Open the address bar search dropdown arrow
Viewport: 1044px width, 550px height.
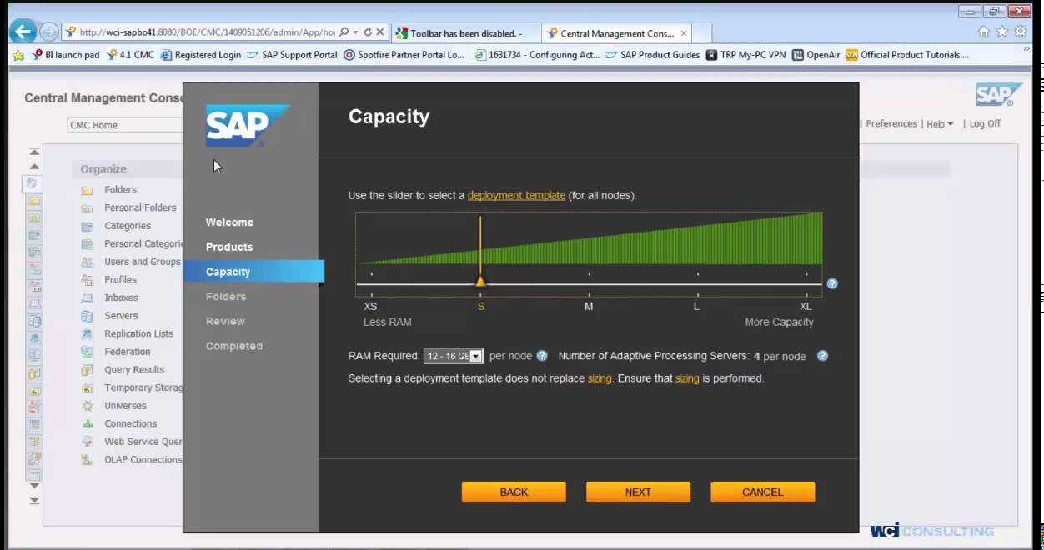[355, 32]
